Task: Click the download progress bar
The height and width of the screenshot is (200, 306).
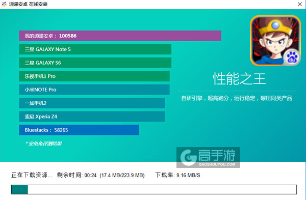Action: click(154, 189)
